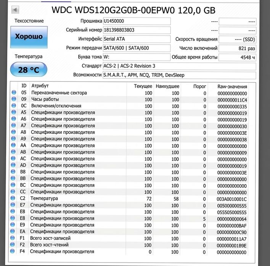Click the Число включений field 821 раз

coord(237,48)
